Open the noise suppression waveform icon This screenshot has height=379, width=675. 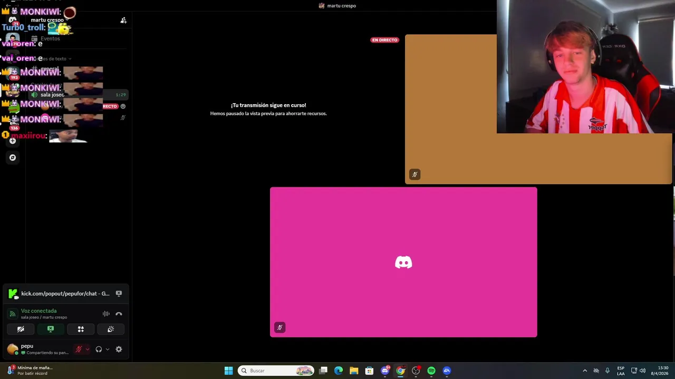tap(106, 314)
